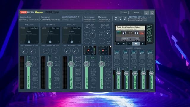Route cassette playback to B2
This screenshot has height=107, width=190.
[x=150, y=40]
